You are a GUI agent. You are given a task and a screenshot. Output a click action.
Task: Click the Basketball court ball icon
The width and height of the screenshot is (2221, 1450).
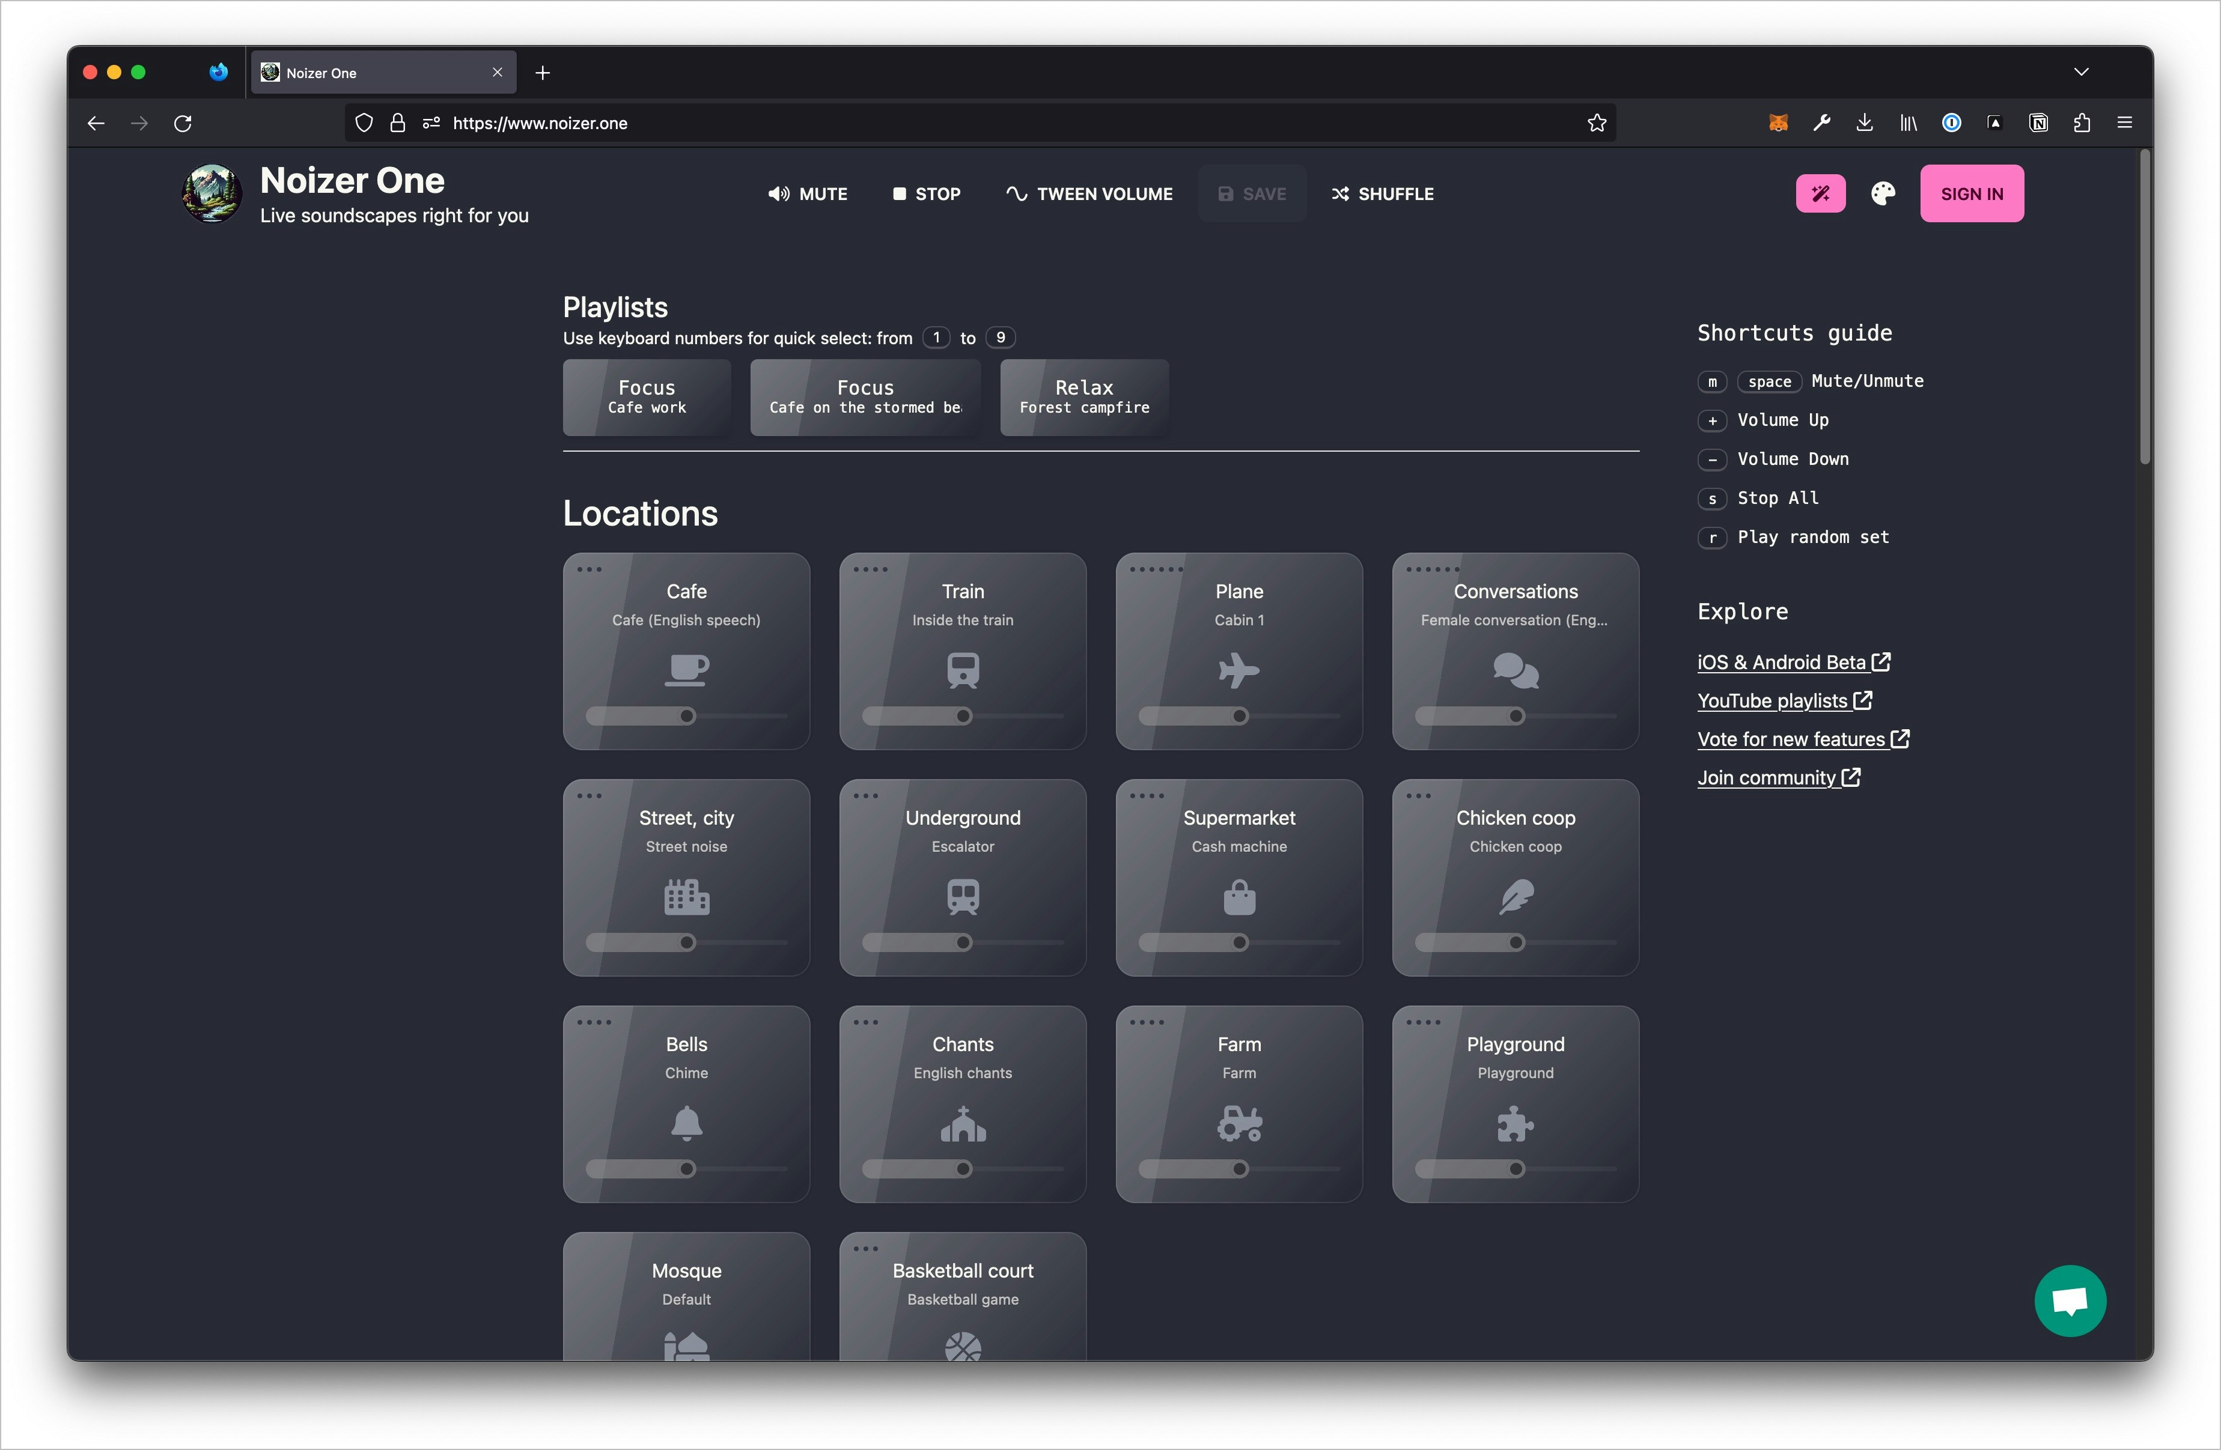[x=963, y=1345]
